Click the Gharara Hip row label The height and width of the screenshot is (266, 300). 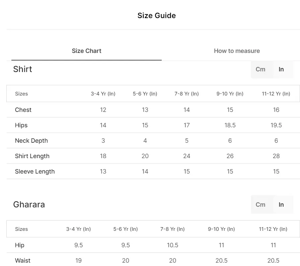[x=19, y=245]
